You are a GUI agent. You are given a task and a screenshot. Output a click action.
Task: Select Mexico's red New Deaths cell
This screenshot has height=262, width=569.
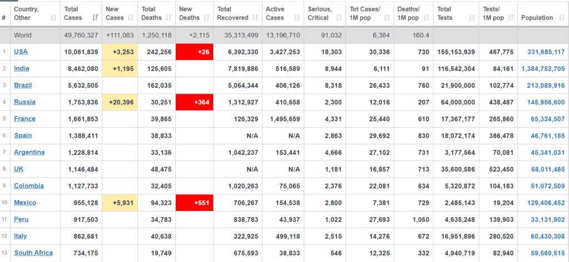195,203
